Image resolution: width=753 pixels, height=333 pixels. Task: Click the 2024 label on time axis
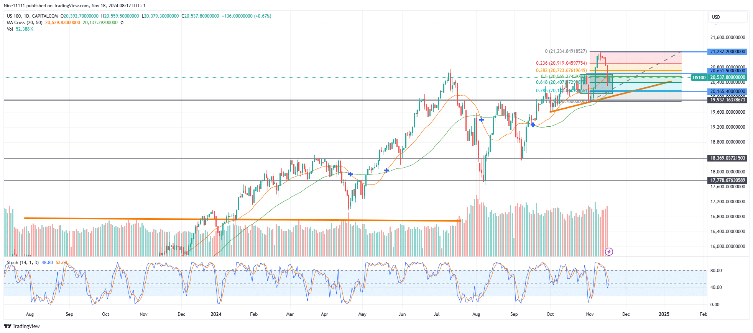coord(216,314)
